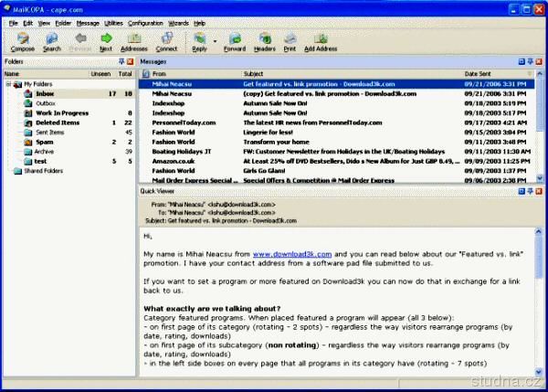The height and width of the screenshot is (392, 548).
Task: Pin the Quick Viewer panel
Action: pyautogui.click(x=530, y=191)
